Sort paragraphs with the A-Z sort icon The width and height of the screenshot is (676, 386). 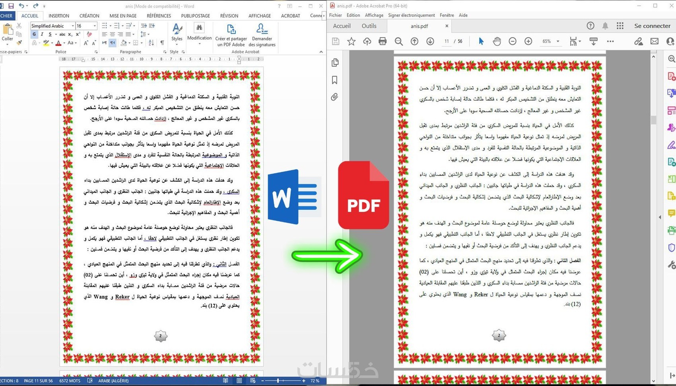pos(151,43)
